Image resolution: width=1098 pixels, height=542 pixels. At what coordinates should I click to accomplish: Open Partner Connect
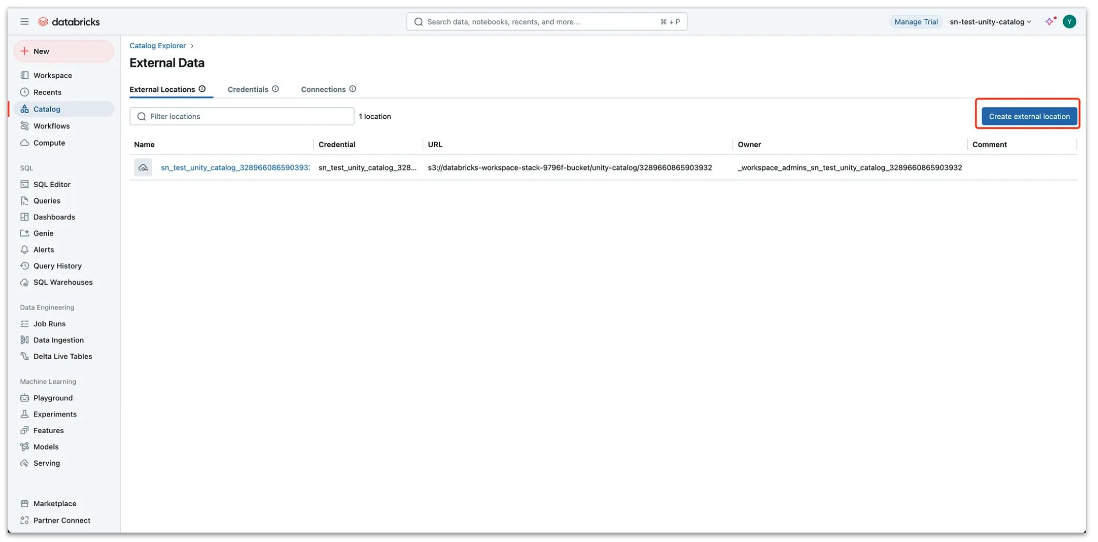62,520
